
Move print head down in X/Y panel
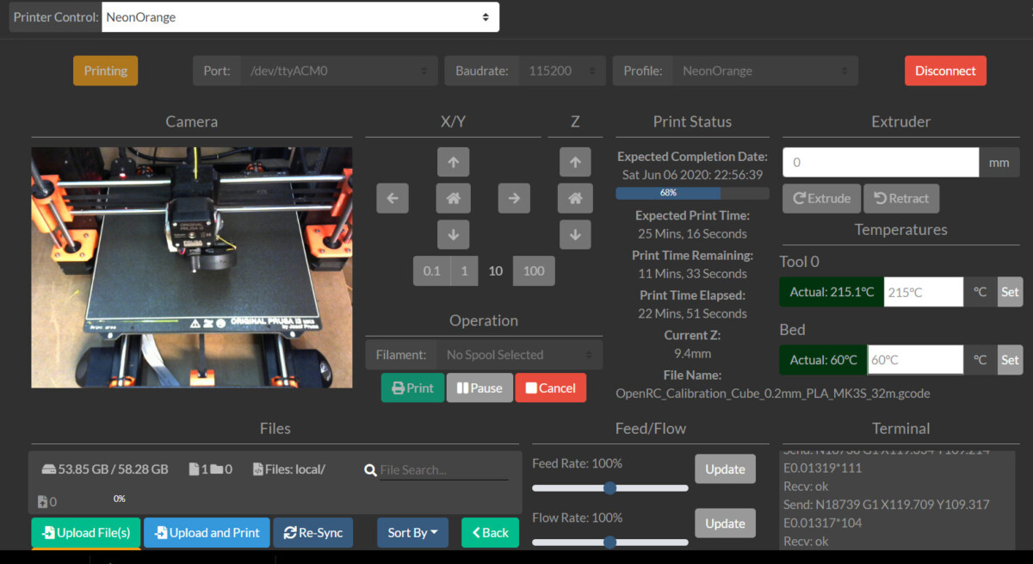(x=453, y=233)
